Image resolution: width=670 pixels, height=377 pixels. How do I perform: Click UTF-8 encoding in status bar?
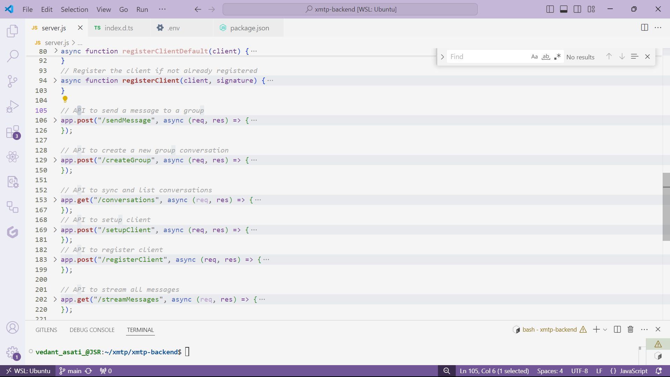click(x=579, y=371)
